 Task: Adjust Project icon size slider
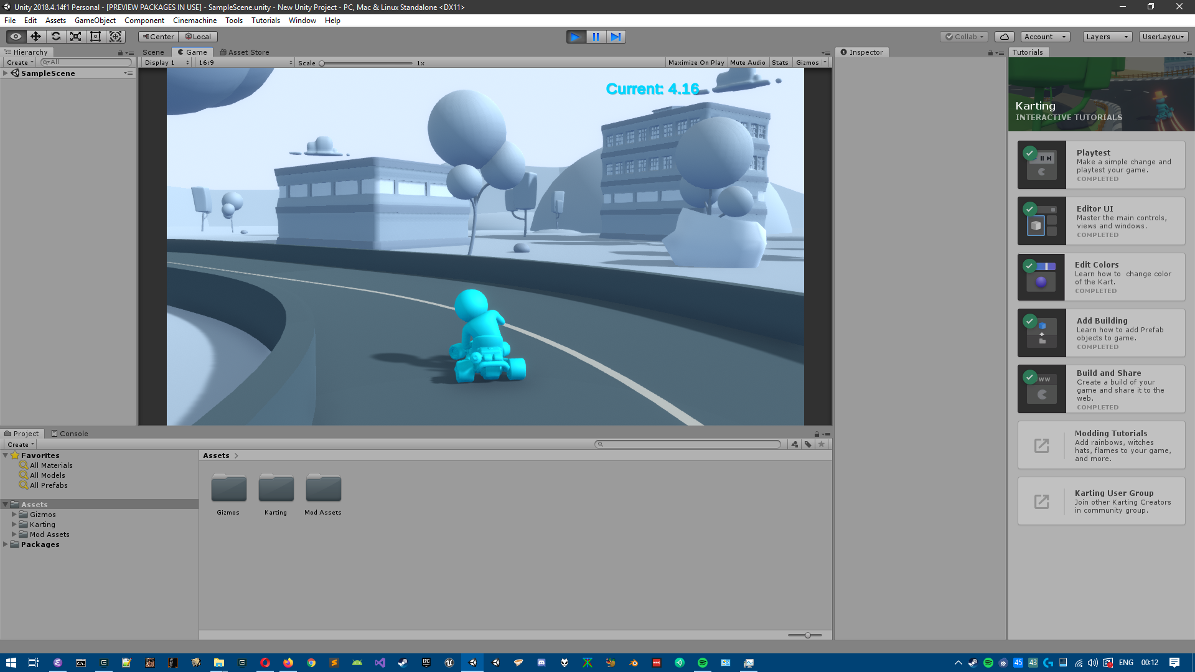pyautogui.click(x=805, y=635)
